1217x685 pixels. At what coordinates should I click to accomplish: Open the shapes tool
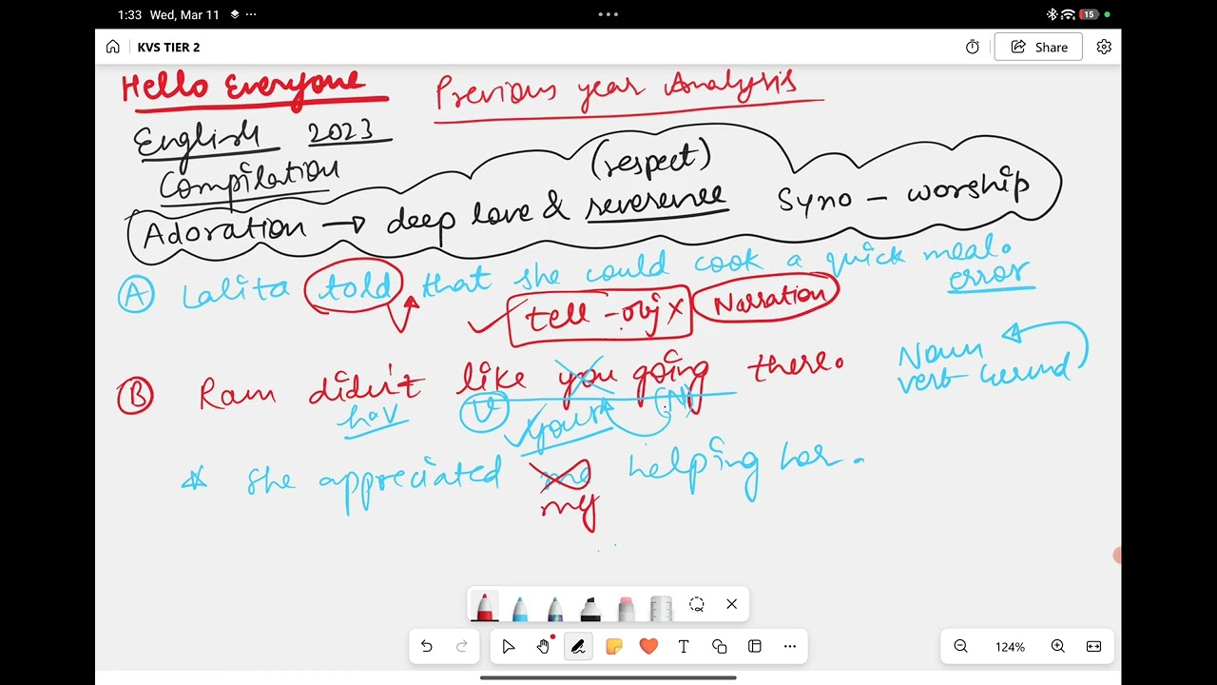tap(719, 647)
